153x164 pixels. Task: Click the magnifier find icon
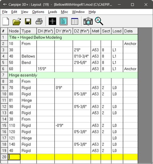click(99, 21)
